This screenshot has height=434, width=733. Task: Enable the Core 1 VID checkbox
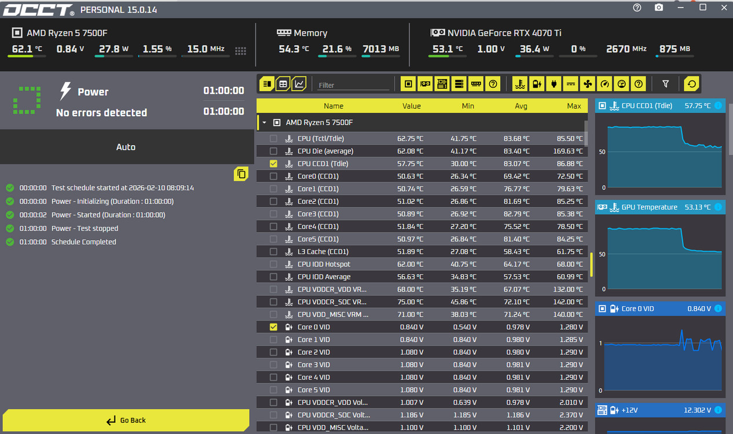(273, 340)
